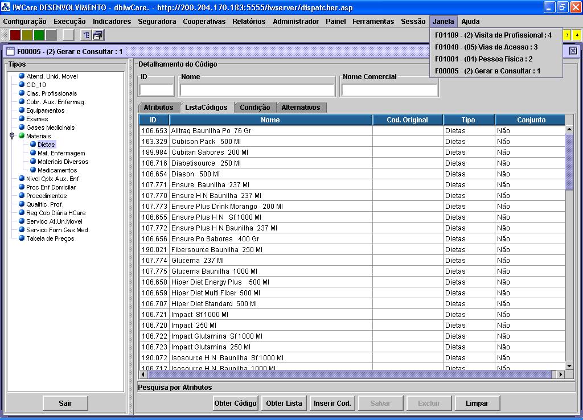Click the red toolbar color swatch

(14, 35)
